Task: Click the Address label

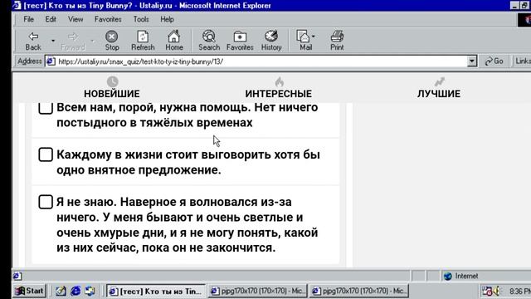Action: click(x=30, y=61)
